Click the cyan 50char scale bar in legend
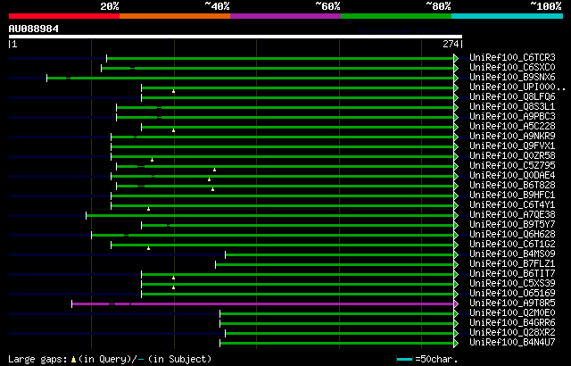 coord(404,360)
